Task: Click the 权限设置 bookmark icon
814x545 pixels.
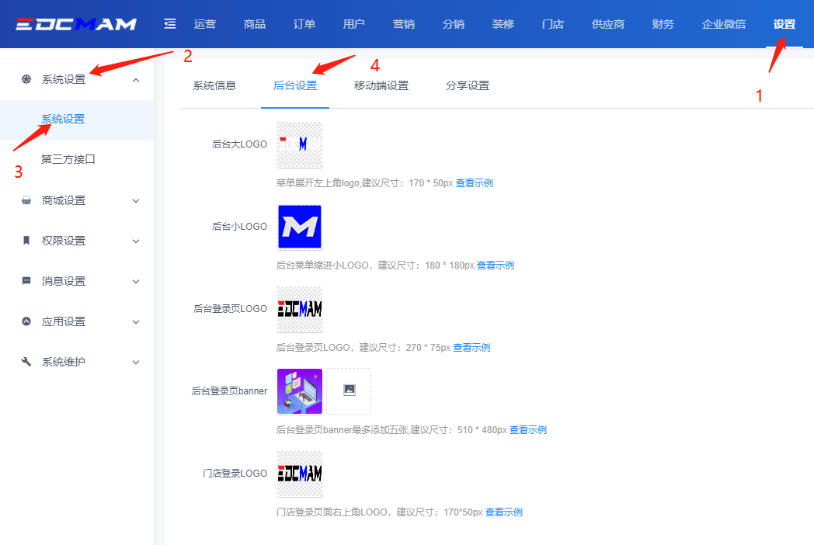Action: [x=26, y=241]
